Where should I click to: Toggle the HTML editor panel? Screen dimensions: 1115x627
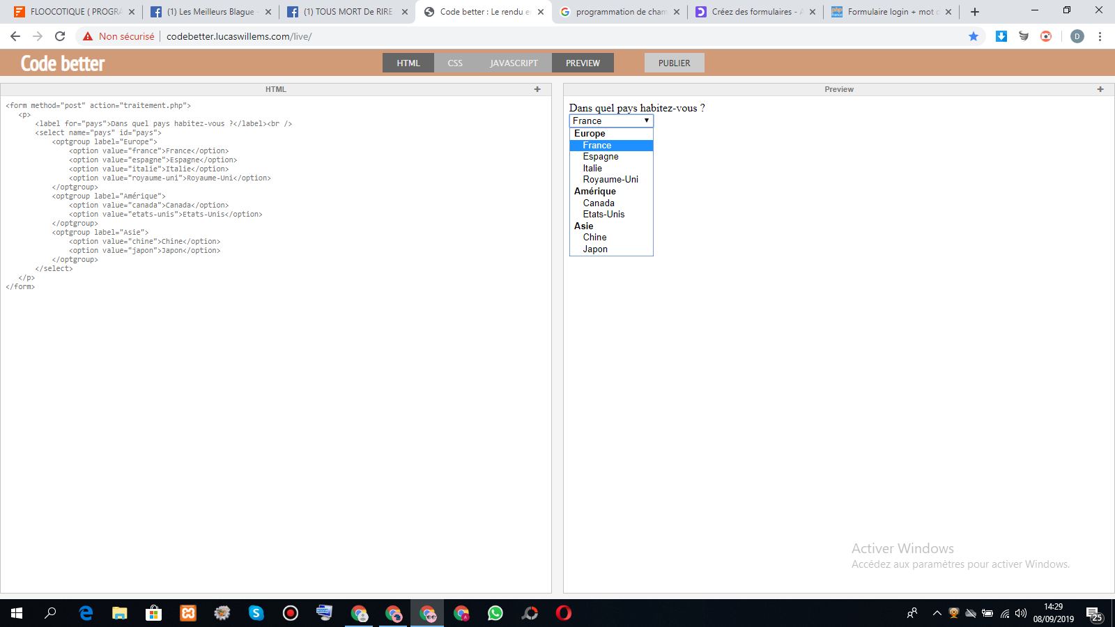click(408, 63)
